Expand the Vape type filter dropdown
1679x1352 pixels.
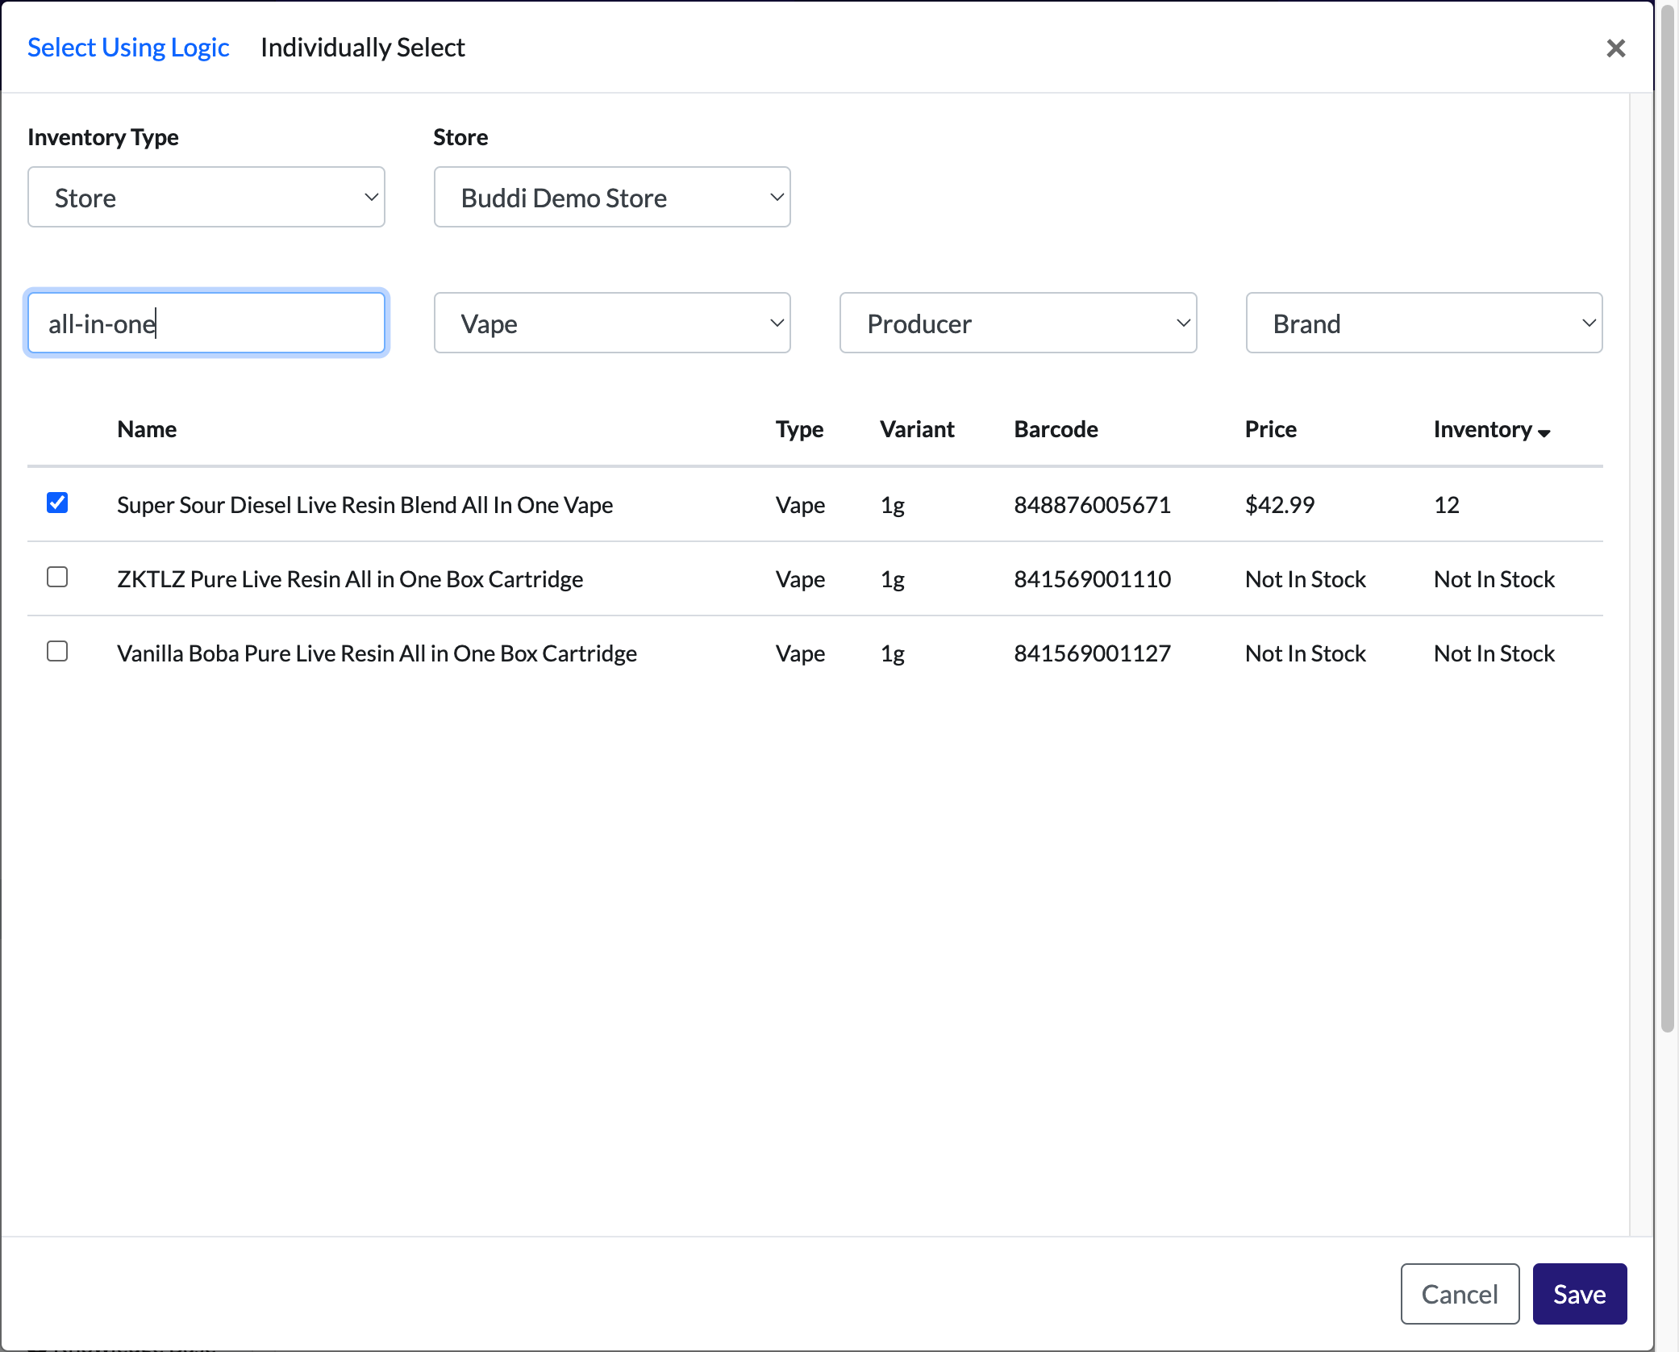coord(612,323)
